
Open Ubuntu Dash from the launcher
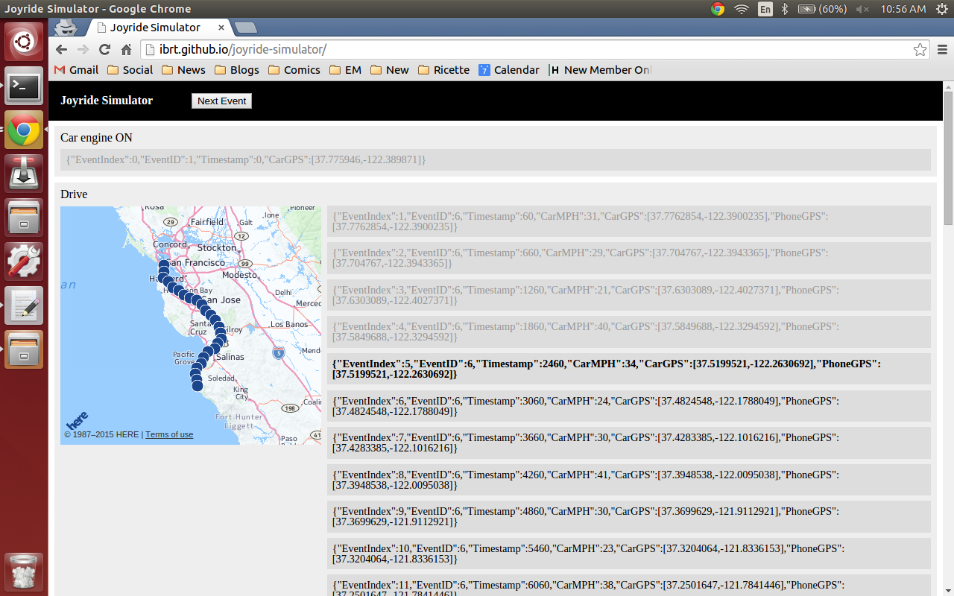[x=24, y=42]
